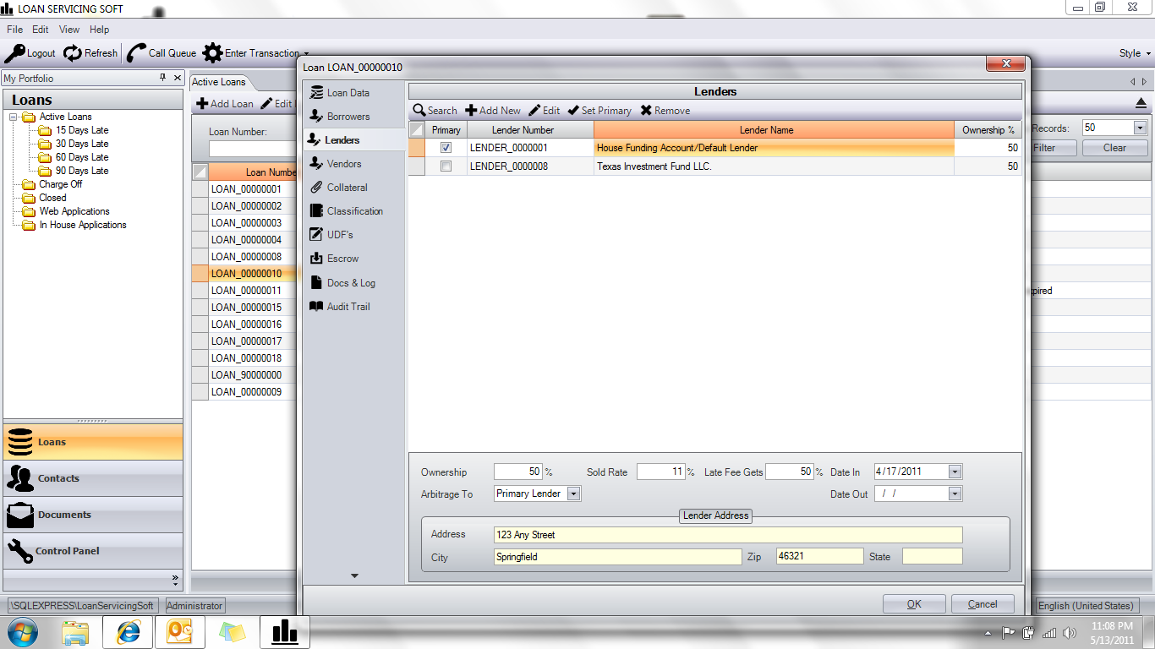Open the View menu

click(x=69, y=30)
